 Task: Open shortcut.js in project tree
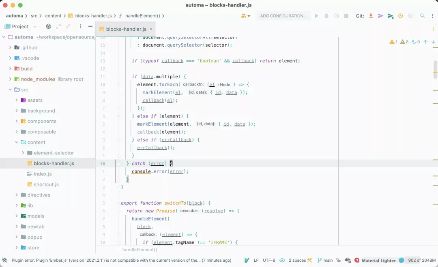point(46,184)
